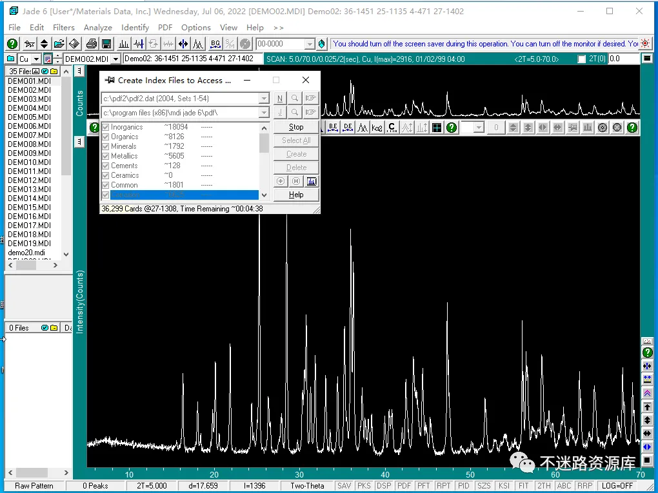Open the find peaks bar-chart icon
This screenshot has height=493, width=658.
pyautogui.click(x=124, y=44)
